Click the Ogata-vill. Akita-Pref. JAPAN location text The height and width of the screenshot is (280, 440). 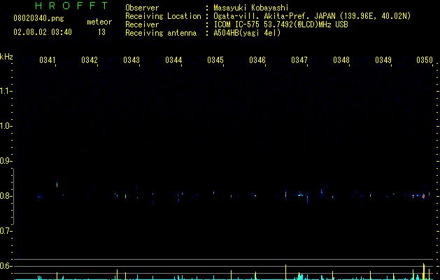tap(312, 16)
